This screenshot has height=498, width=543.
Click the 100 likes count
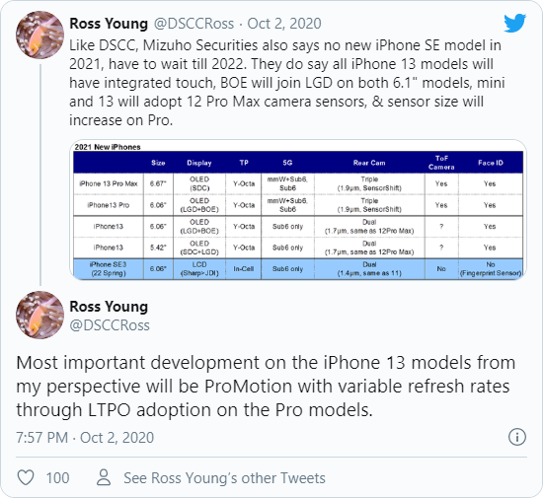pyautogui.click(x=57, y=478)
